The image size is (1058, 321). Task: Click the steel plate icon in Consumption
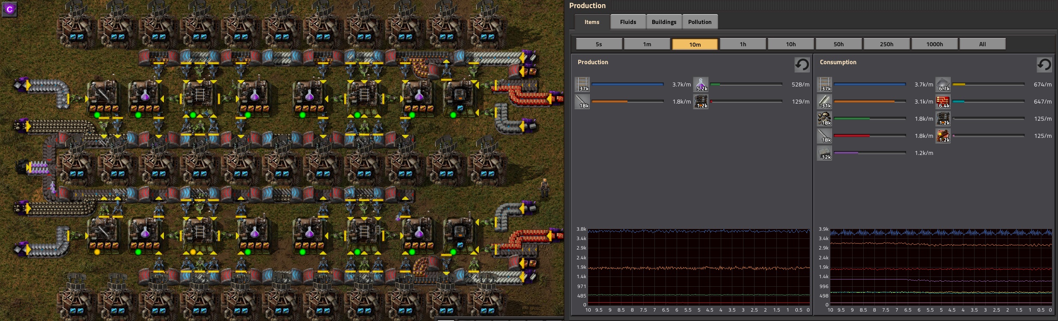[x=824, y=101]
